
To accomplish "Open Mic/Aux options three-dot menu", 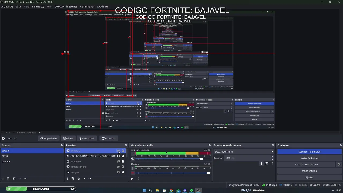I will tap(133, 168).
